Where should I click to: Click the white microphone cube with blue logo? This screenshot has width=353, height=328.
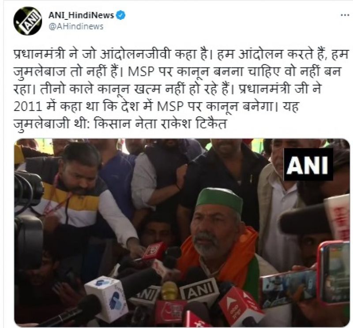105,298
